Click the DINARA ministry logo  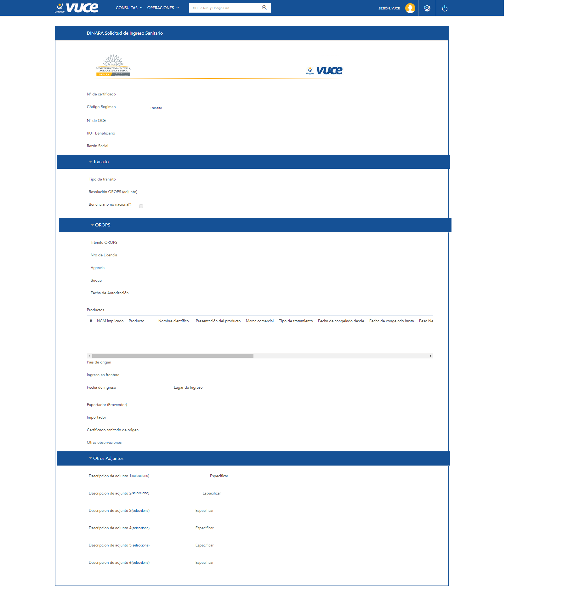pos(113,66)
